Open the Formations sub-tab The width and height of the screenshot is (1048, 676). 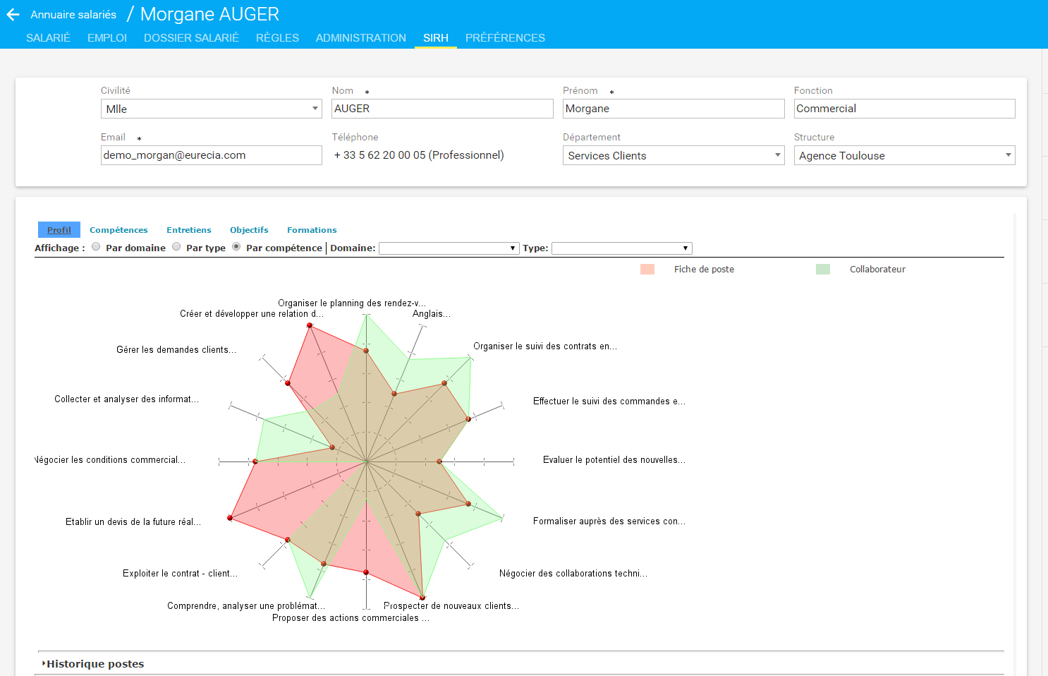(312, 230)
